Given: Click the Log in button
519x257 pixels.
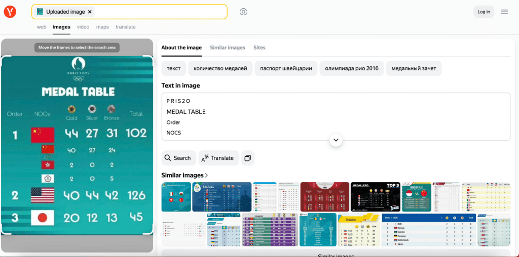Looking at the screenshot, I should pyautogui.click(x=484, y=12).
